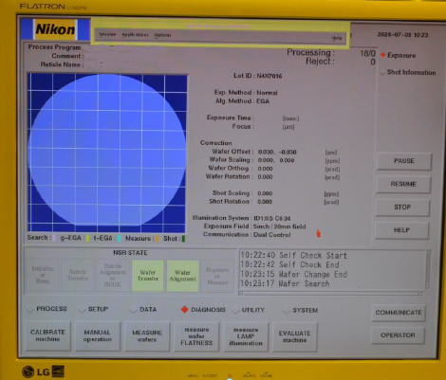Select the UTILITY mode radio
Screen dimensions: 446x380
(235, 310)
